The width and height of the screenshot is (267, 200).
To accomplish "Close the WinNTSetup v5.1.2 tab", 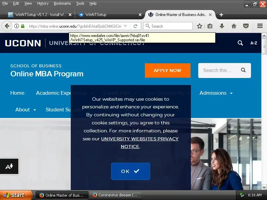I will 70,15.
